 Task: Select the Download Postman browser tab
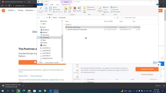click(13, 2)
